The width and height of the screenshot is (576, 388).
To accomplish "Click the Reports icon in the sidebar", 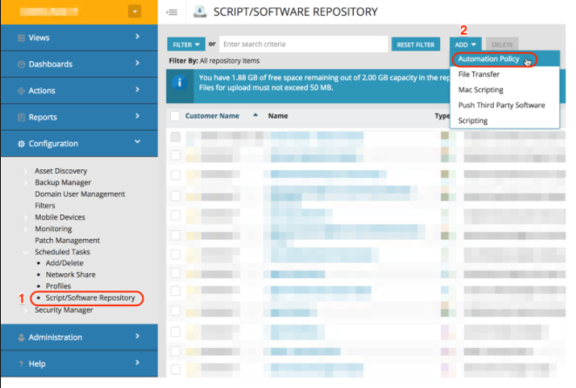I will tap(21, 117).
